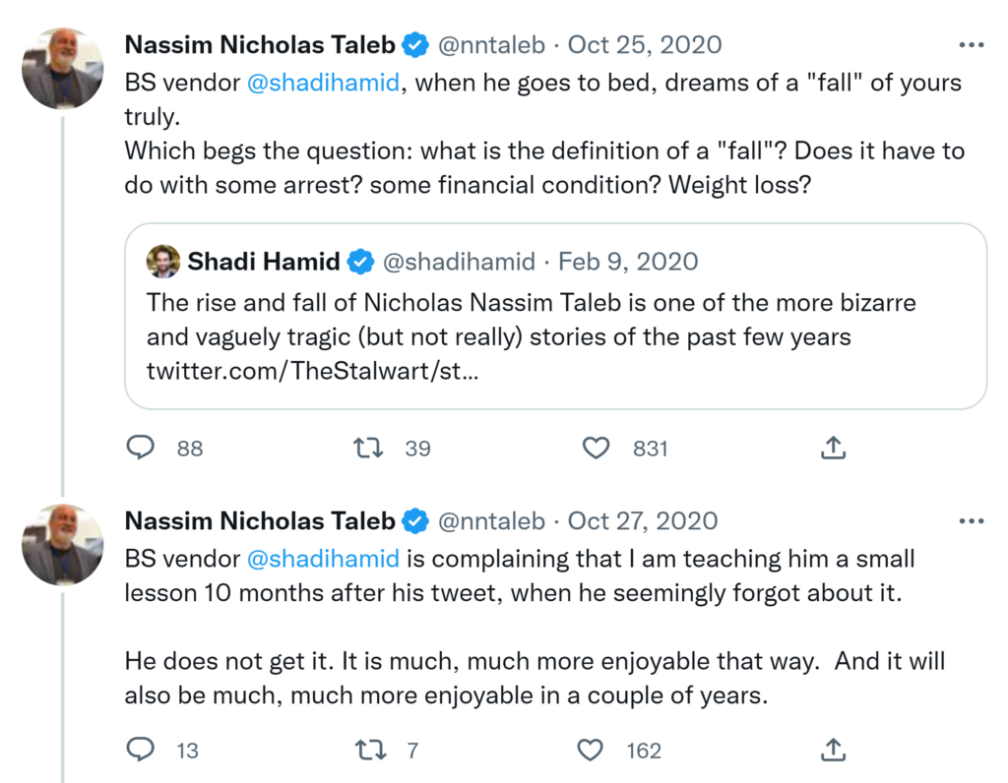Image resolution: width=1008 pixels, height=783 pixels.
Task: Retweet the Oct 27 tweet
Action: 368,751
